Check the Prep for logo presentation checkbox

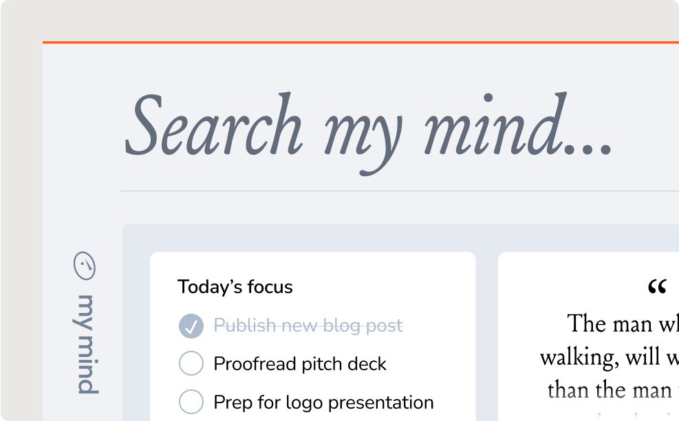191,402
